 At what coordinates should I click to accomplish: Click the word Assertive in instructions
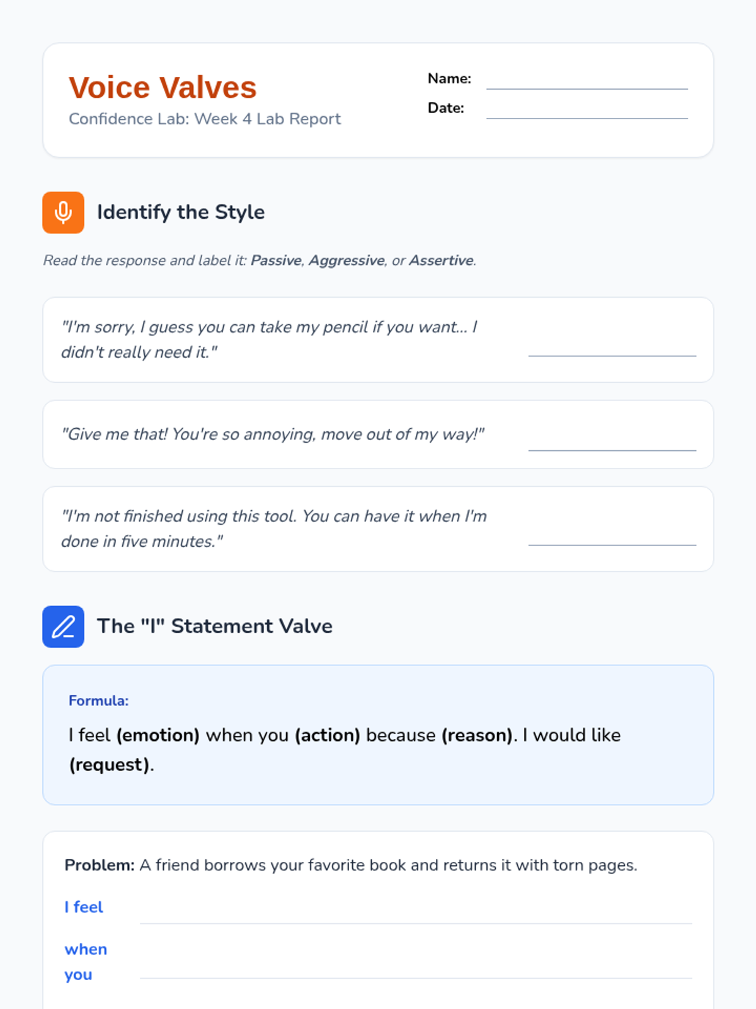(441, 260)
